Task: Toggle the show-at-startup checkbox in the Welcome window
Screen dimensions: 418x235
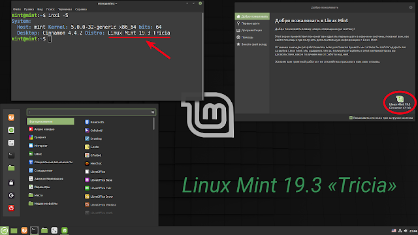Action: 351,117
